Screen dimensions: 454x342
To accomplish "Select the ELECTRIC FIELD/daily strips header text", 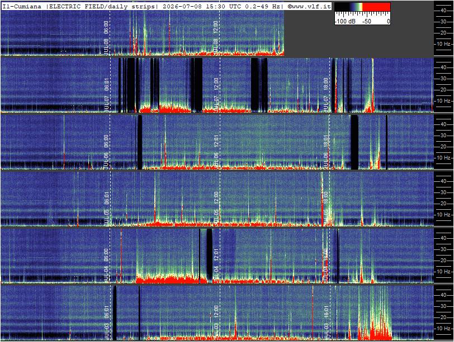I will (102, 6).
